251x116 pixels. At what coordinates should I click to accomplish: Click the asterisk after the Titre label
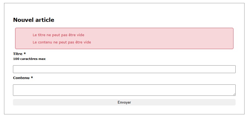tap(25, 54)
